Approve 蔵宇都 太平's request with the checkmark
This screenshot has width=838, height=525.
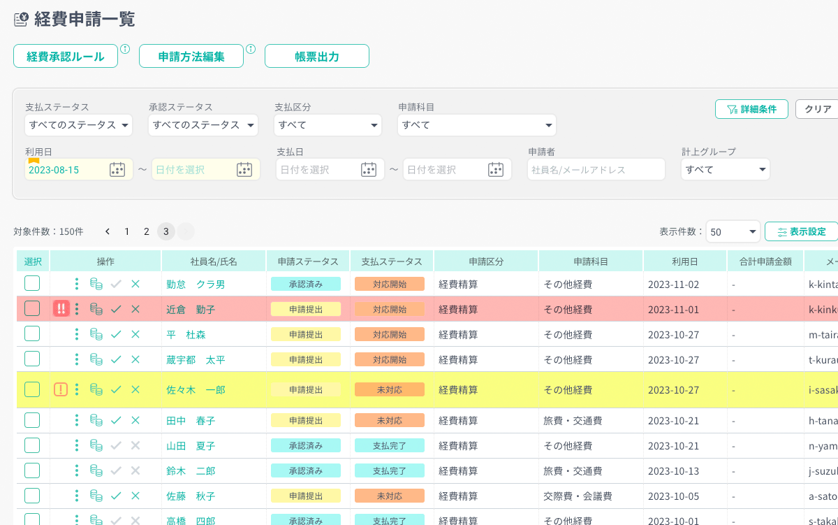(116, 359)
